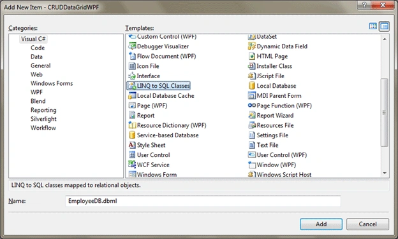Image resolution: width=398 pixels, height=239 pixels.
Task: Select the Style Sheet template icon
Action: click(132, 145)
